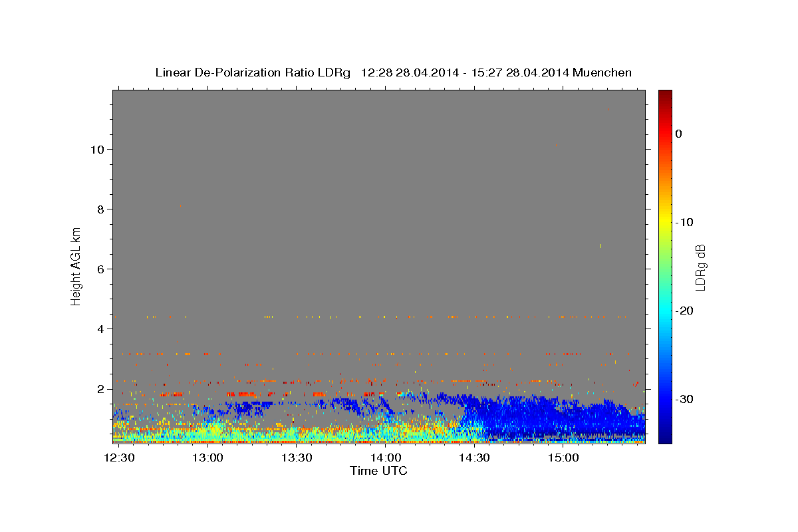Viewport: 798px width, 532px height.
Task: Click the 12:30 time tick label
Action: click(x=120, y=458)
